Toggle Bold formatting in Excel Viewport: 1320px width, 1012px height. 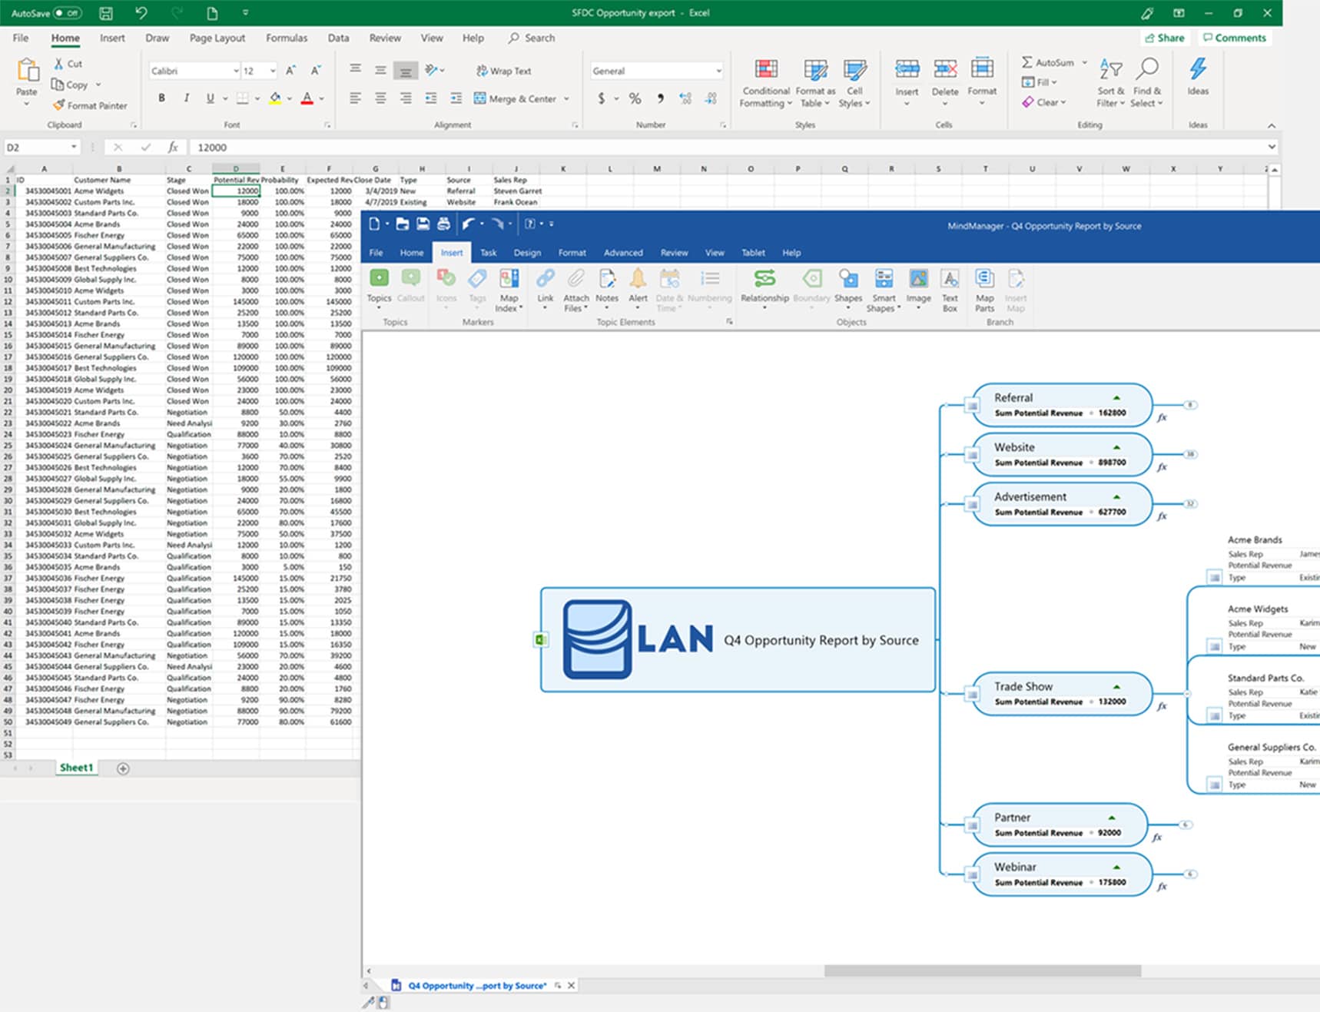point(161,98)
